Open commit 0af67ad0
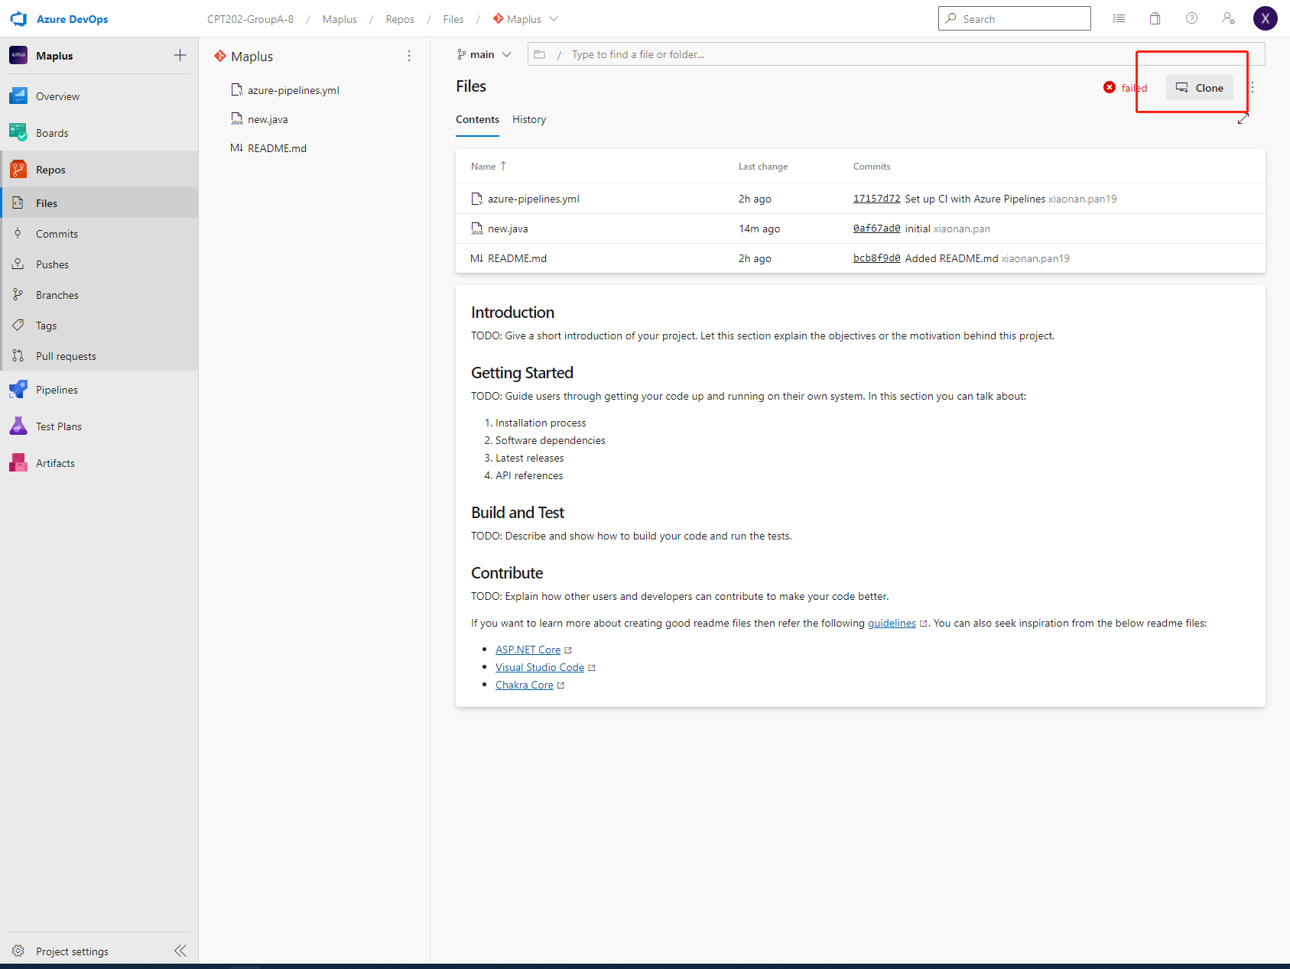 tap(876, 228)
